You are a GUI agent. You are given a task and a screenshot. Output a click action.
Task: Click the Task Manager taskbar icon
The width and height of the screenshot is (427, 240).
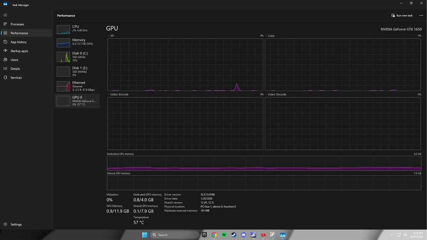283,235
